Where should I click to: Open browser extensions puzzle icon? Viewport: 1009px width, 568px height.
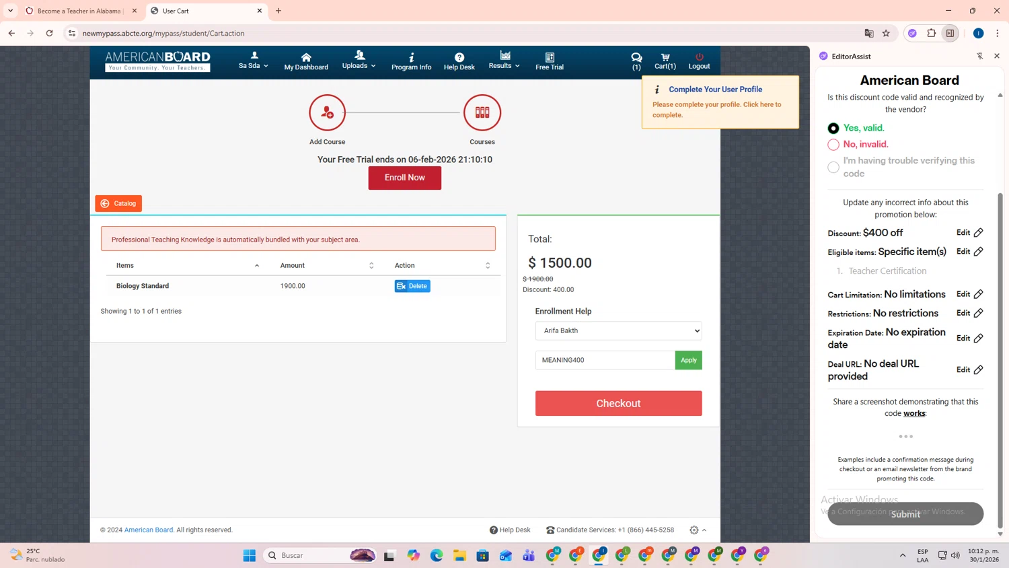coord(932,33)
